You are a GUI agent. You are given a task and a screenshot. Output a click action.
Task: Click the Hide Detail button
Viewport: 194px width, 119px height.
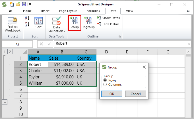tap(108, 24)
